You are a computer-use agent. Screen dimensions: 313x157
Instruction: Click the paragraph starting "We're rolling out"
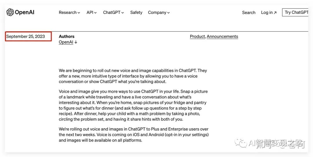tap(133, 135)
